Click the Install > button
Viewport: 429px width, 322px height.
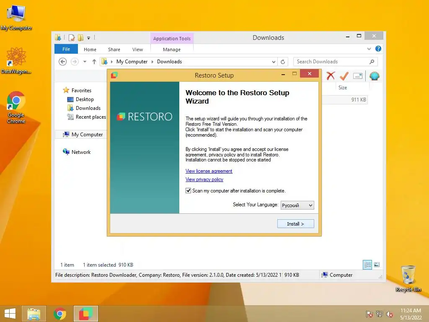coord(295,224)
